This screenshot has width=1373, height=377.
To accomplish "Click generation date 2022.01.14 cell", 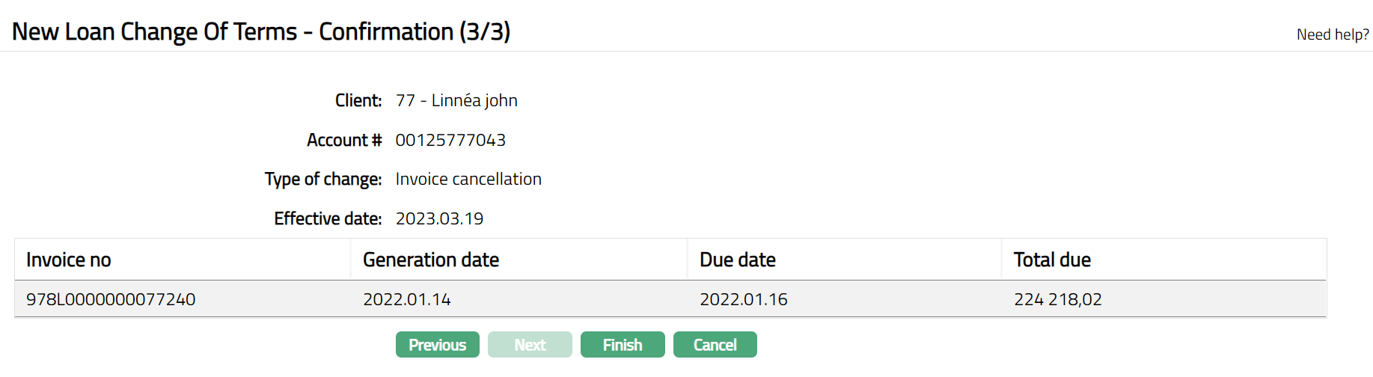I will tap(407, 299).
